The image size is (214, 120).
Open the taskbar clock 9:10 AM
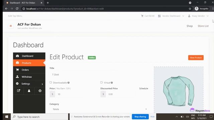[202, 117]
